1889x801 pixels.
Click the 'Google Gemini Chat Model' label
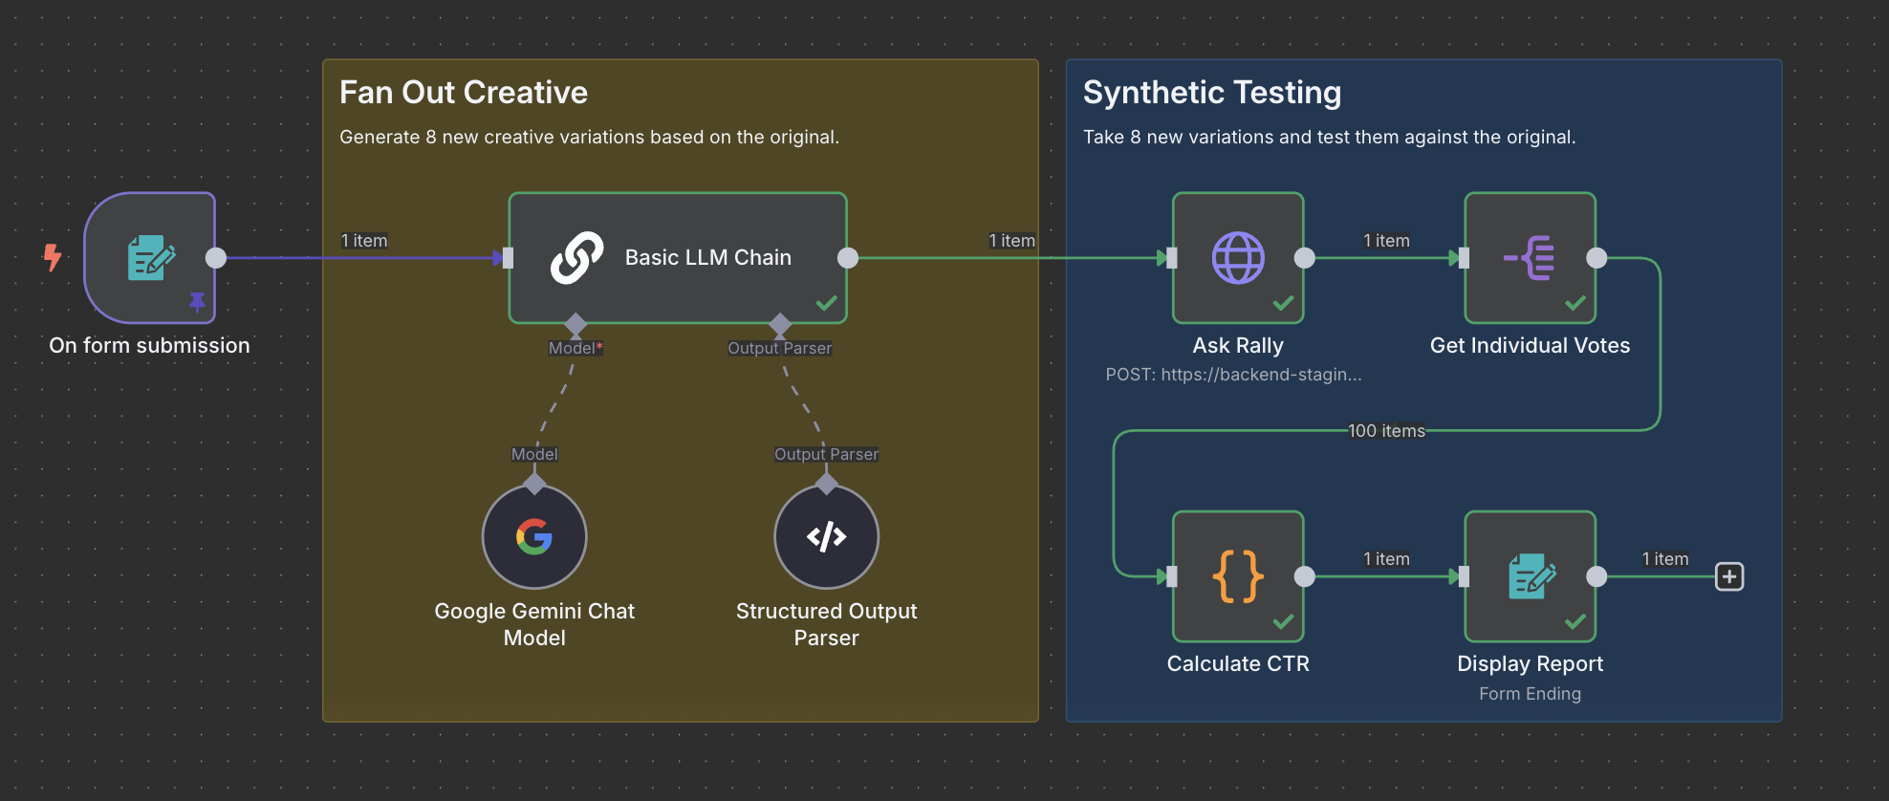click(x=534, y=624)
